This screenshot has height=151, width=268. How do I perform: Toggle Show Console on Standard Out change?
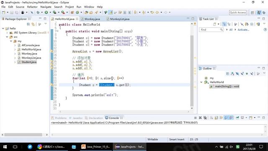[x=226, y=118]
